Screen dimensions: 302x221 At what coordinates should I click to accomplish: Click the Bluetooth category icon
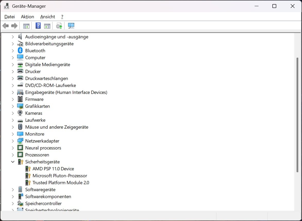pos(20,51)
